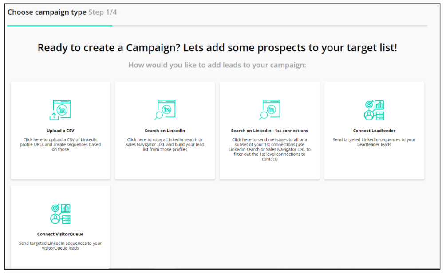Viewport: 446px width, 274px height.
Task: Choose Search on Linkedin - 1st connections title
Action: point(270,131)
